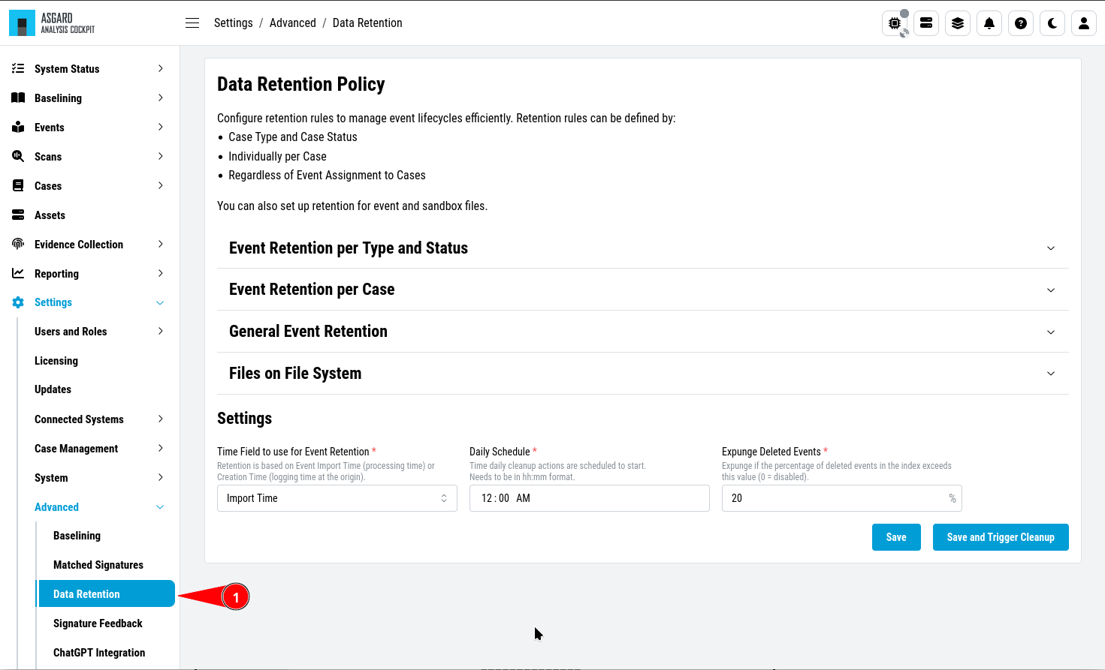Open the notifications bell icon
1105x670 pixels.
(x=989, y=23)
